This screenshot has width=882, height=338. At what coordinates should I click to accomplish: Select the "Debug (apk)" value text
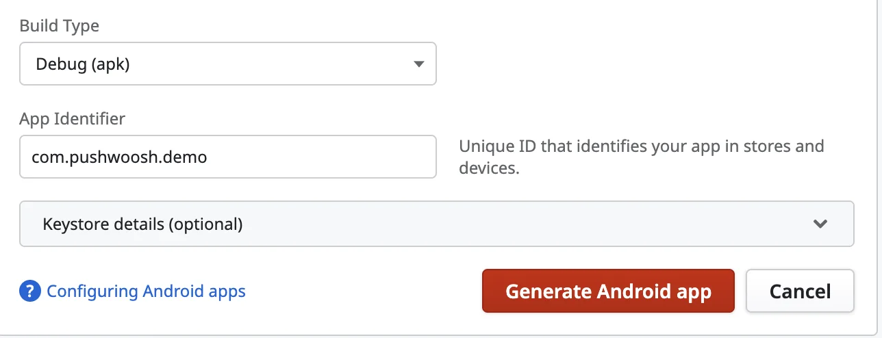(83, 64)
